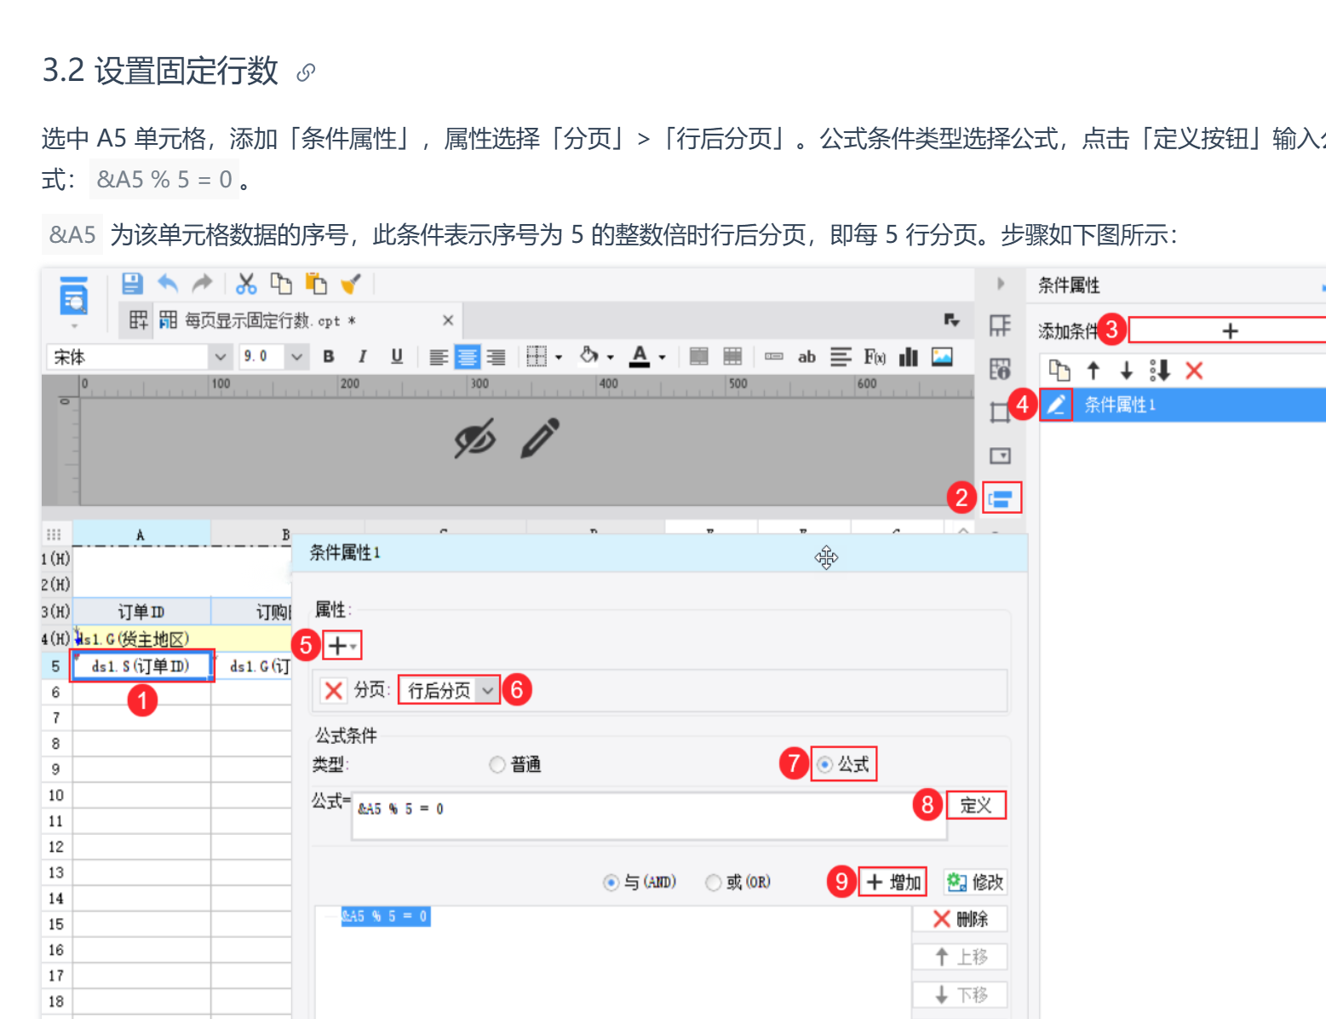Close the 每页显示固定行数.cpt tab
Image resolution: width=1326 pixels, height=1019 pixels.
[448, 320]
